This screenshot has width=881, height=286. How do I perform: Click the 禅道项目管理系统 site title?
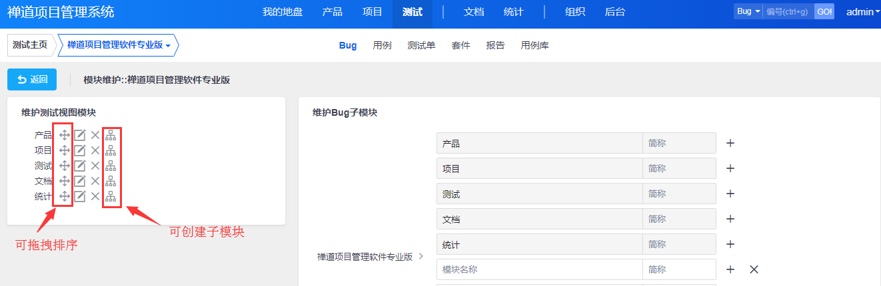pyautogui.click(x=61, y=11)
